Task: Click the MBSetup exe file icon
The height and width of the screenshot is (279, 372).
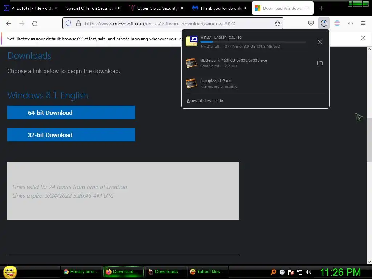Action: point(191,63)
